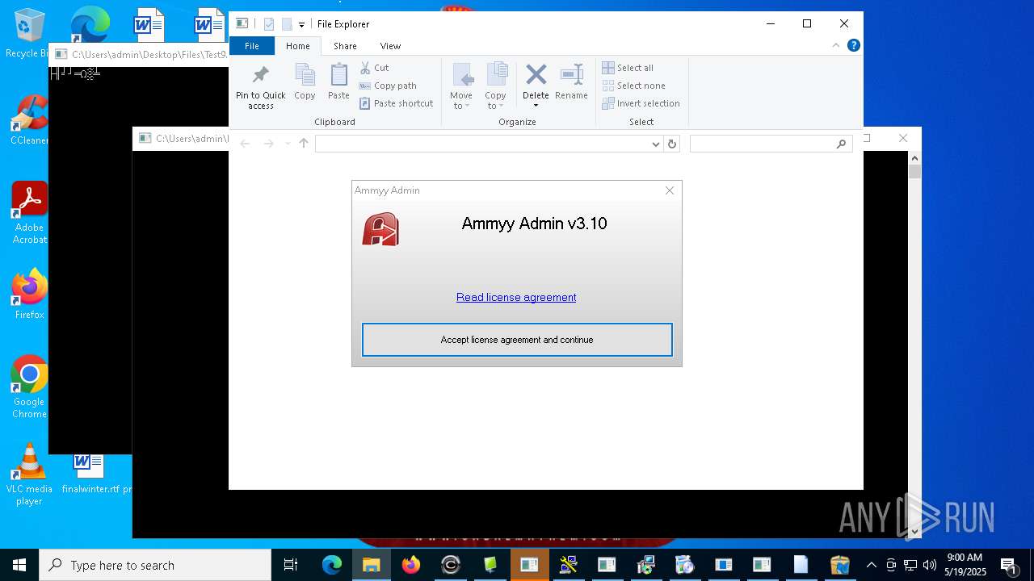The image size is (1034, 581).
Task: Accept the Ammyy license agreement and continue
Action: (517, 340)
